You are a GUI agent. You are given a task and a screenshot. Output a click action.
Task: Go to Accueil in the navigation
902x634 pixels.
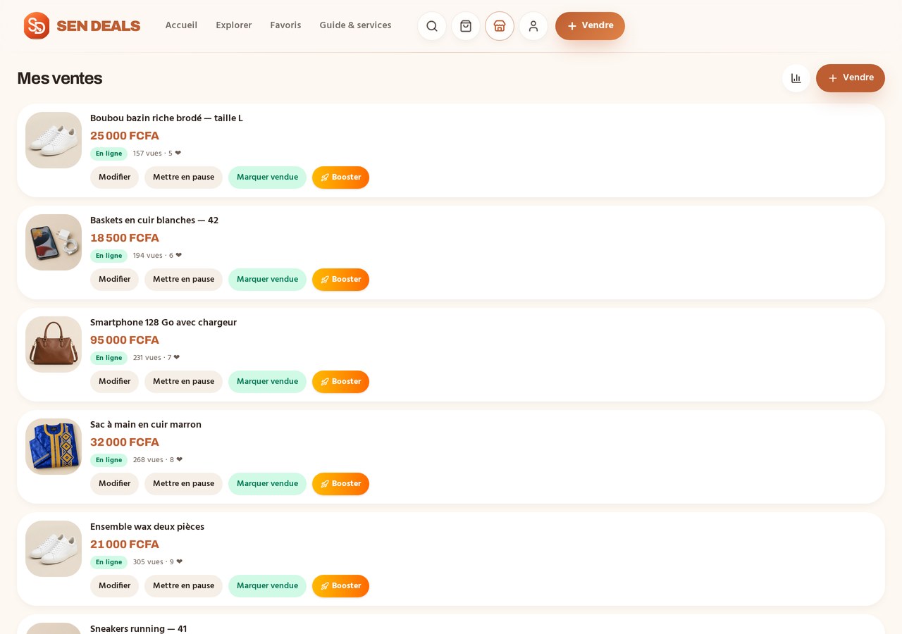point(181,25)
